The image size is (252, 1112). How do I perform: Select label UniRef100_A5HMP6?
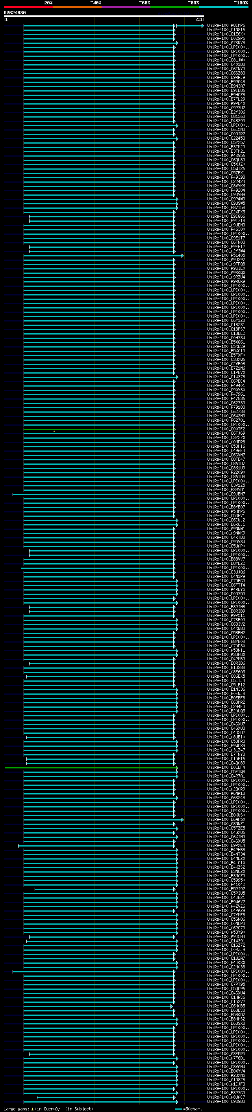[226, 511]
